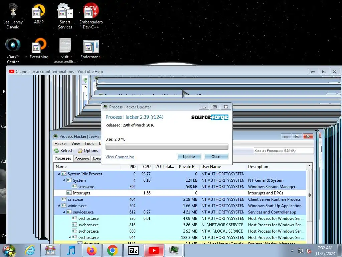
Task: Open the Tools menu
Action: click(90, 144)
